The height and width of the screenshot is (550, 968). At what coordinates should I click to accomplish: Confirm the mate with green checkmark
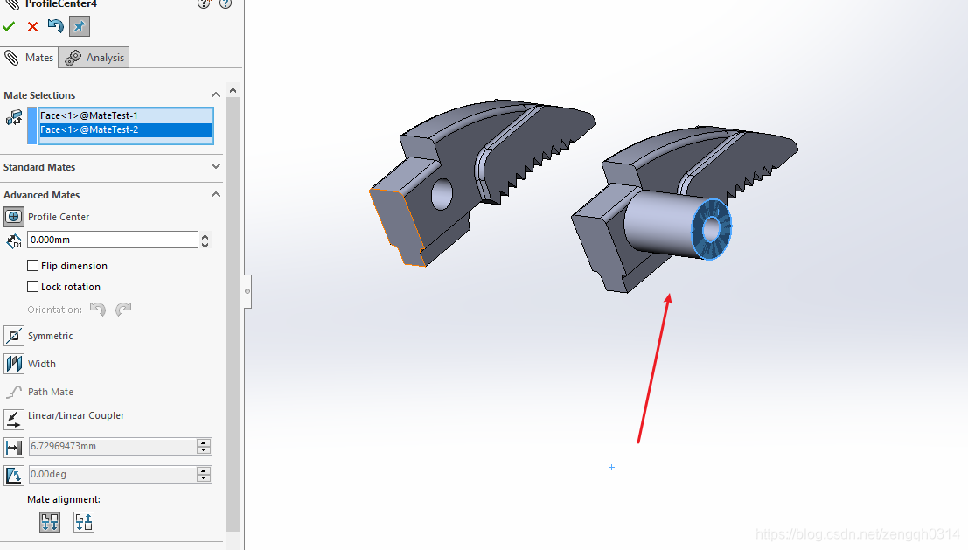pos(9,26)
